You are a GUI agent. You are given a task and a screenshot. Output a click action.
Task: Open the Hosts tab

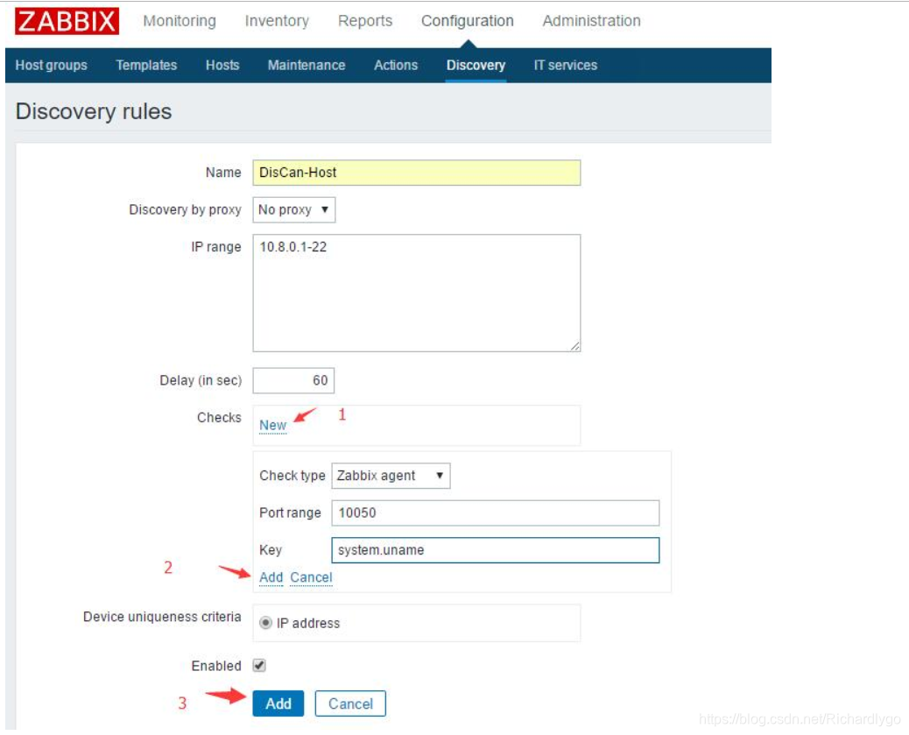(222, 65)
